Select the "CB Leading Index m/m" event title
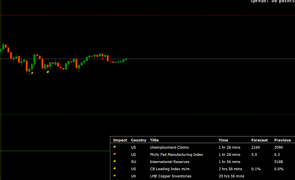 click(170, 169)
